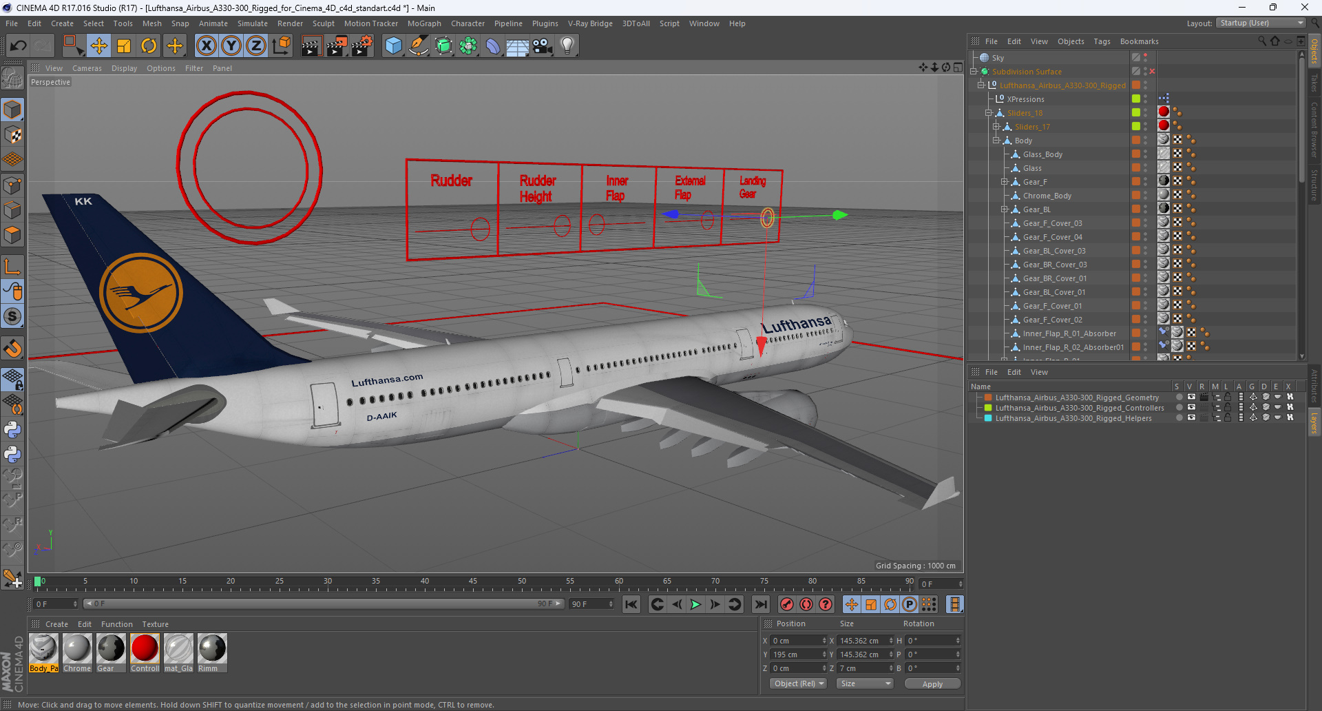The width and height of the screenshot is (1322, 711).
Task: Collapse Lufthansa_Airbus_A330-300_Rigged node
Action: [x=981, y=85]
